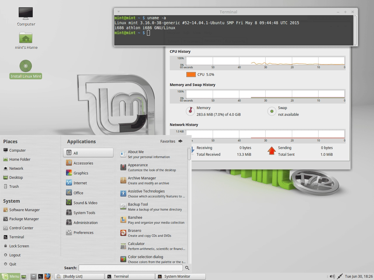Click the Total Sent value '1.0 MiB'
Screen dimensions: 374x280
pyautogui.click(x=326, y=154)
